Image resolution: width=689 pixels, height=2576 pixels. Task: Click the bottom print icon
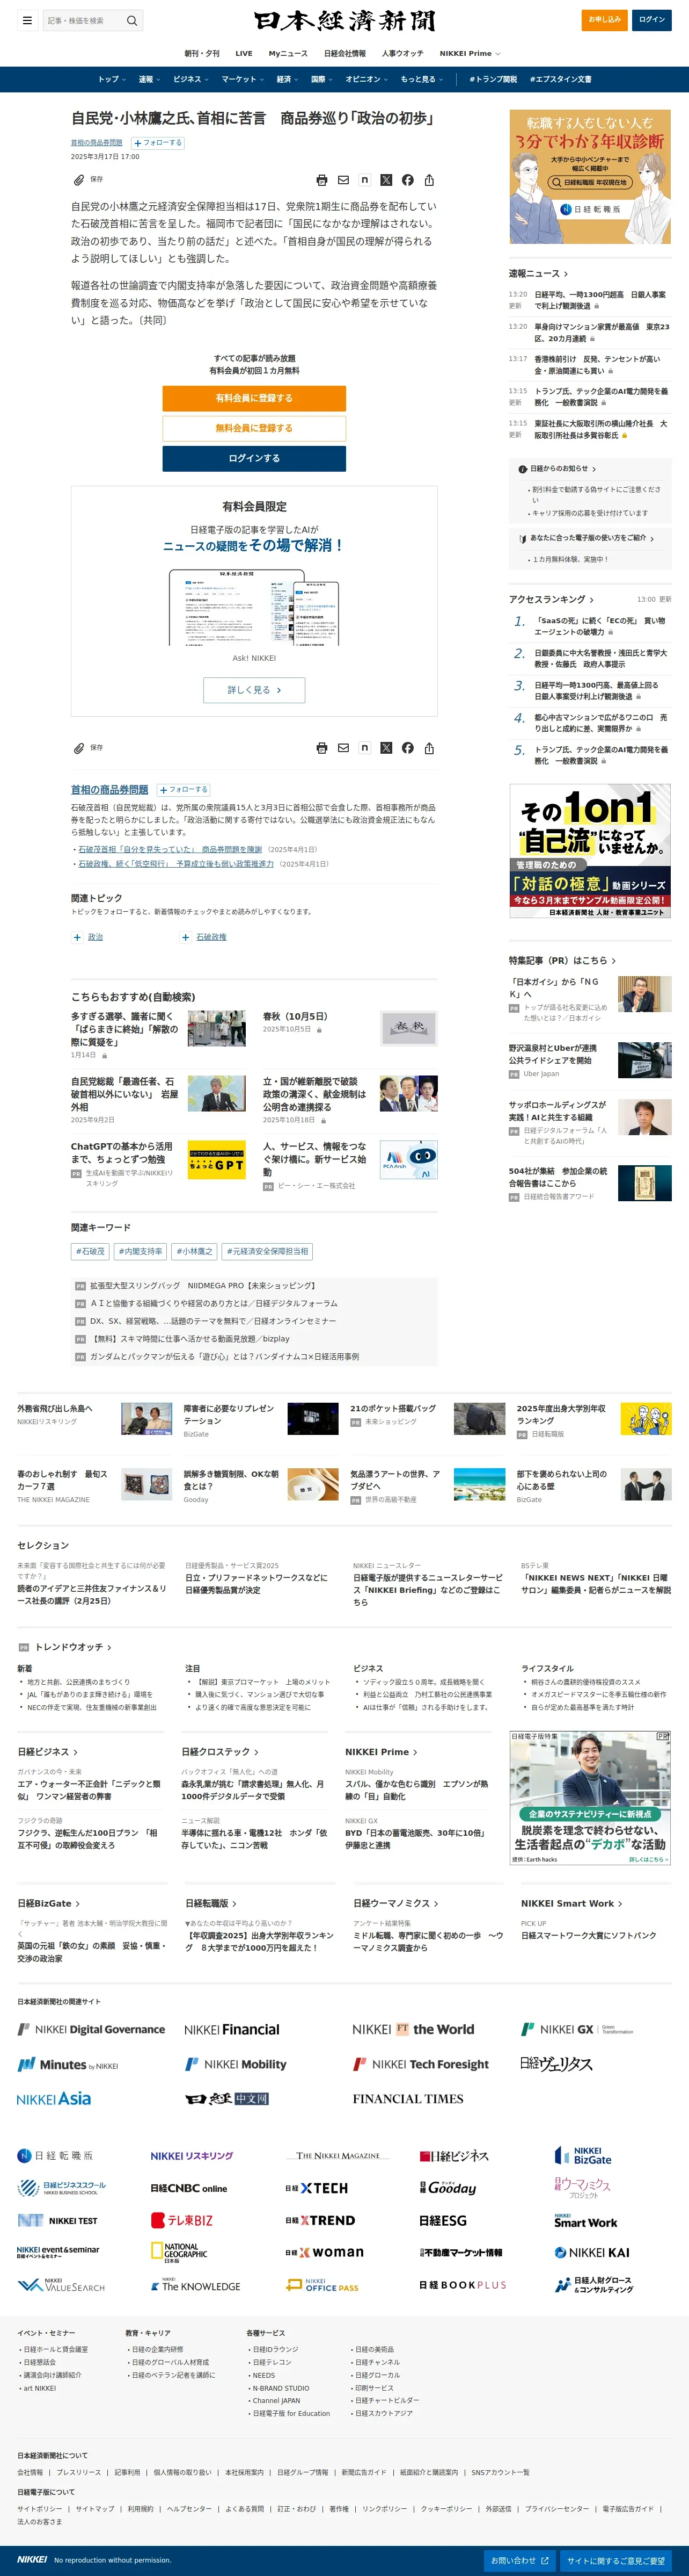point(321,748)
